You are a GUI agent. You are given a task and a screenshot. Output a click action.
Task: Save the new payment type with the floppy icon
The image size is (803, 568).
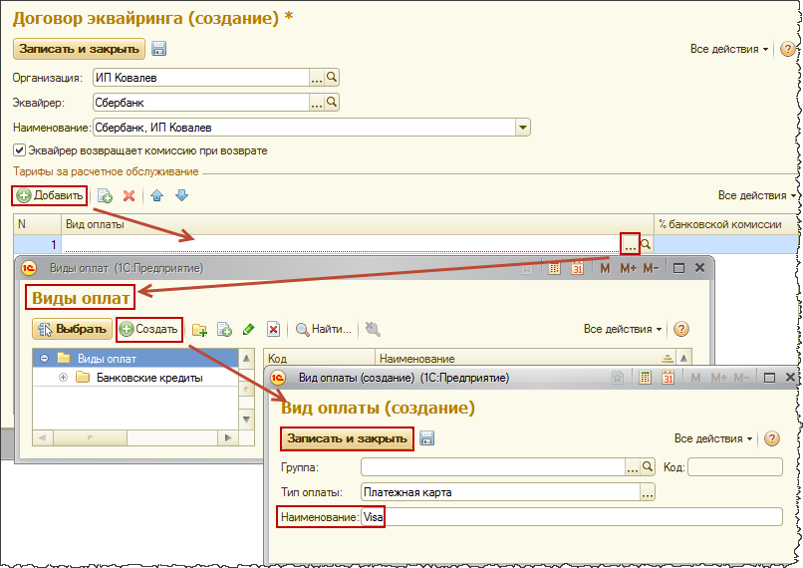(426, 438)
